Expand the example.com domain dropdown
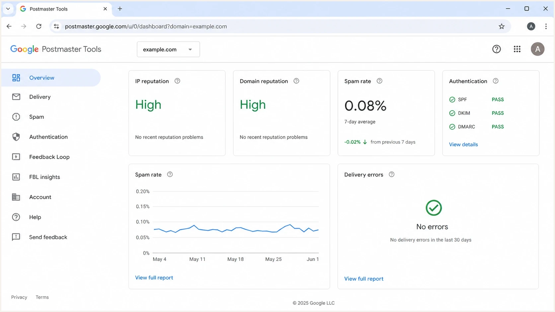The height and width of the screenshot is (312, 555). point(168,49)
